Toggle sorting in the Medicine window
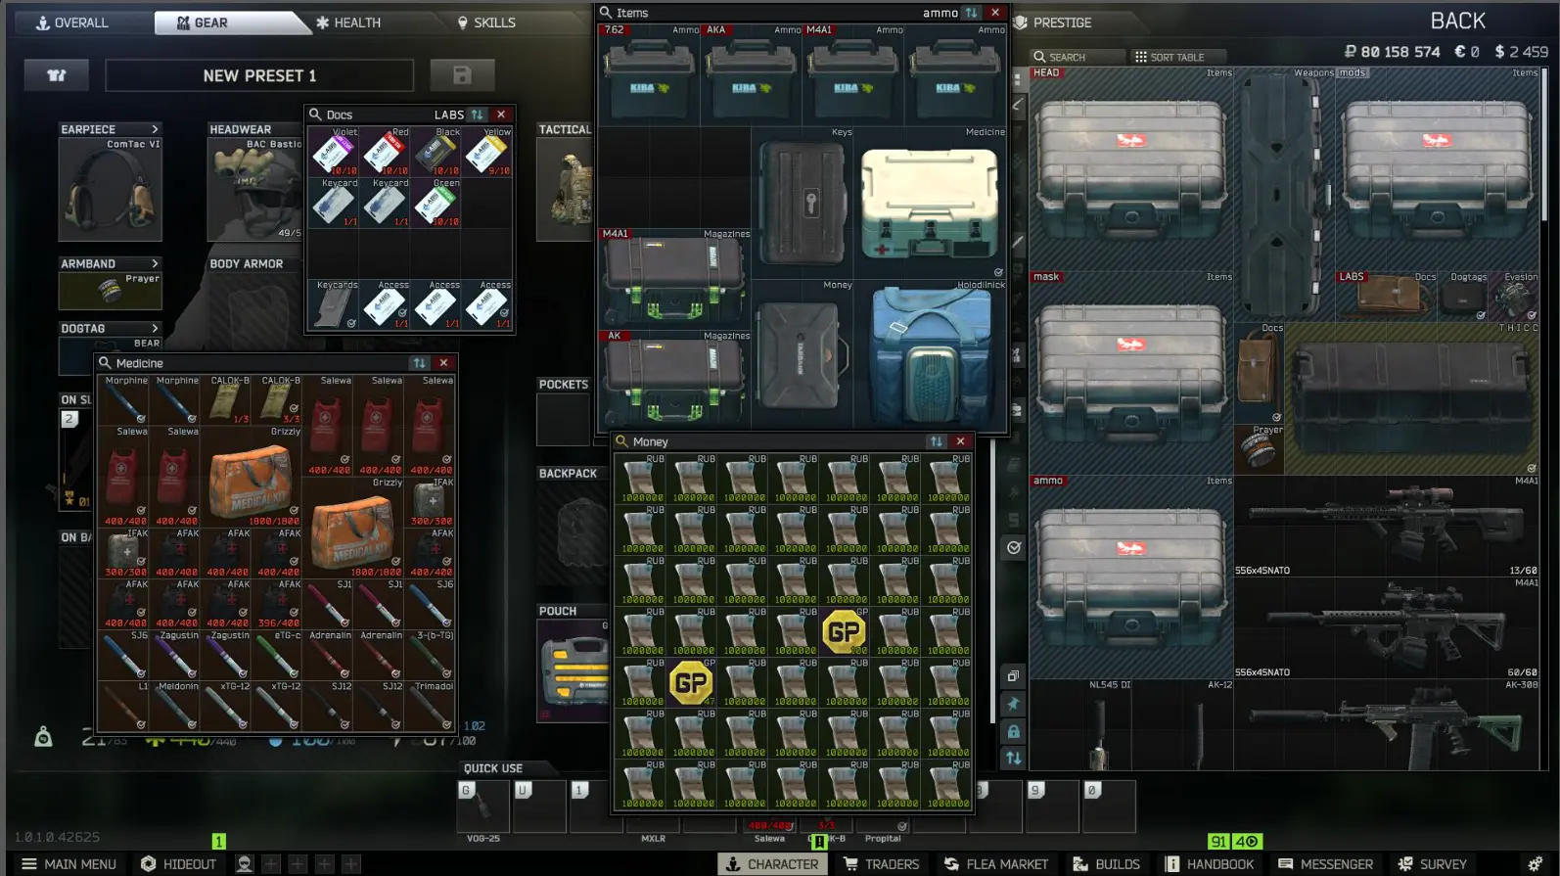 [x=419, y=363]
